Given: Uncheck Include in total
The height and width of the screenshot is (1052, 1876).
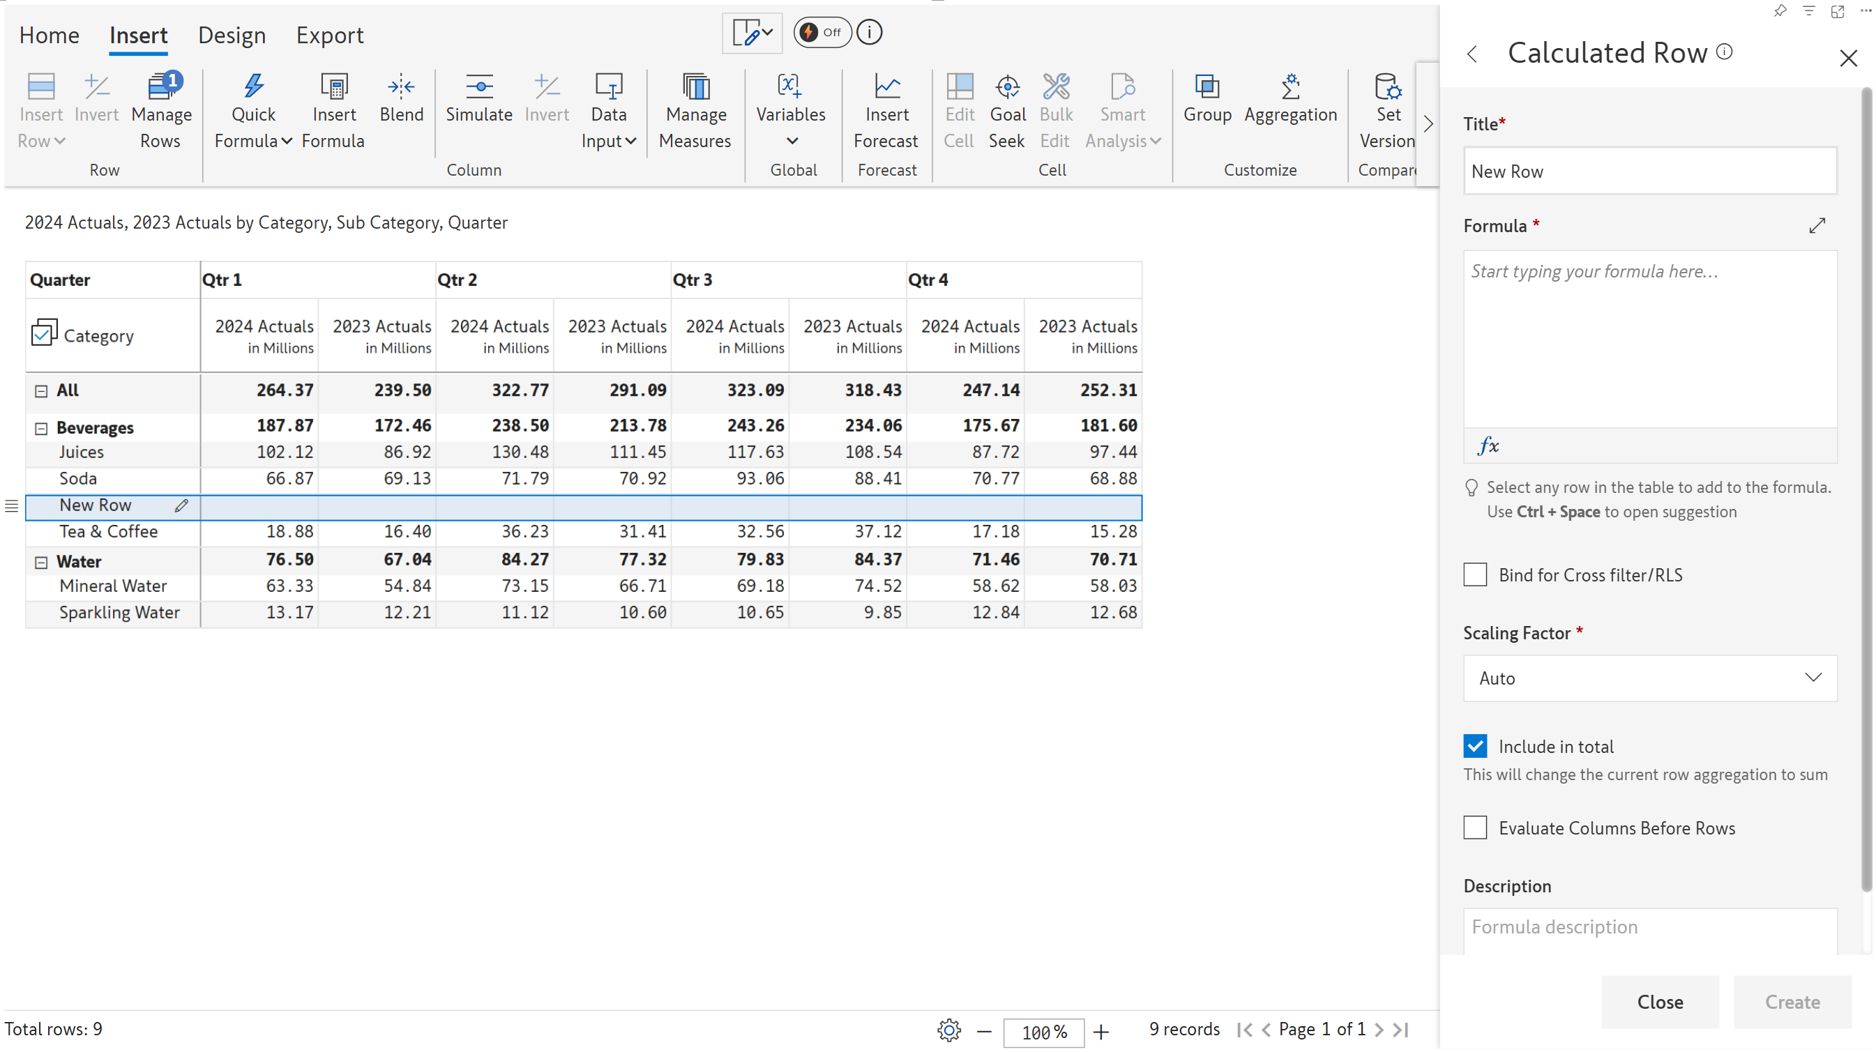Looking at the screenshot, I should click(1475, 745).
